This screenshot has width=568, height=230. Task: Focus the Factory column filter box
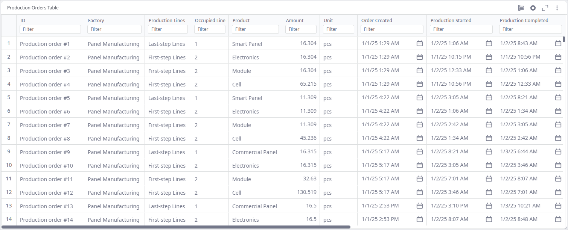tap(114, 29)
